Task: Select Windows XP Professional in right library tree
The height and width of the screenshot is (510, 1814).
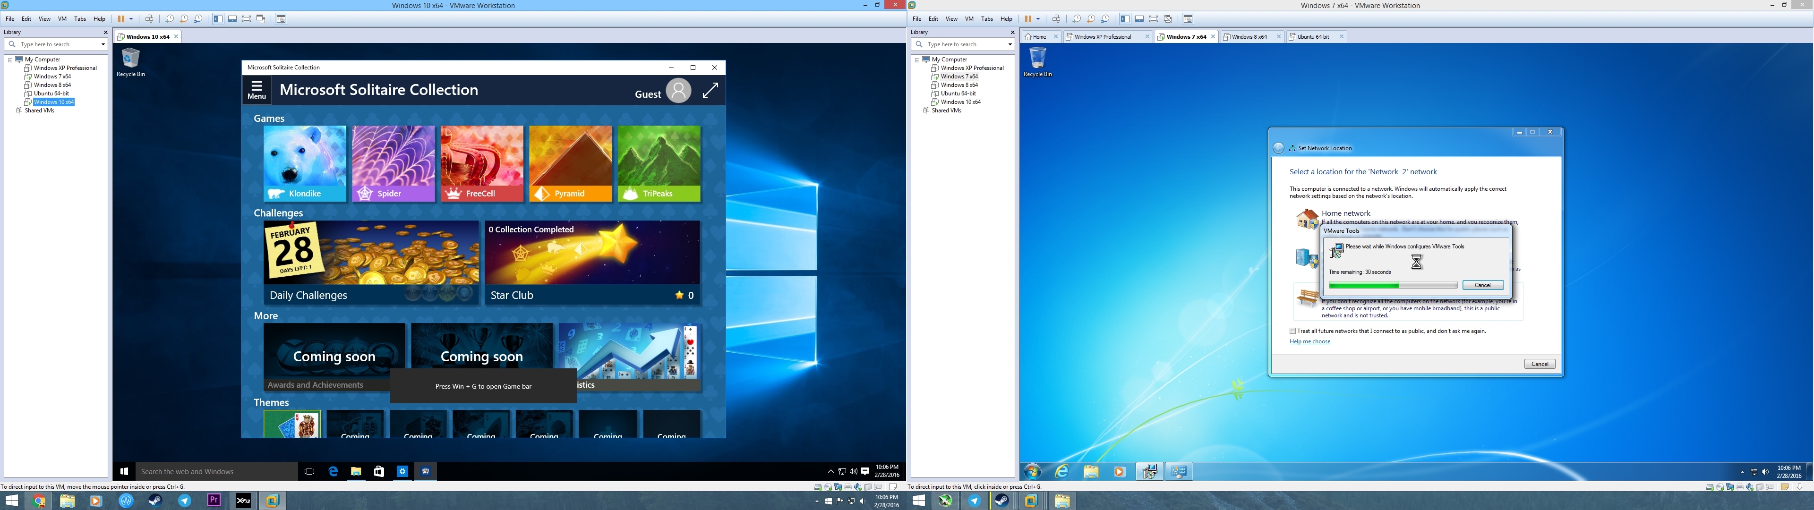Action: point(972,68)
